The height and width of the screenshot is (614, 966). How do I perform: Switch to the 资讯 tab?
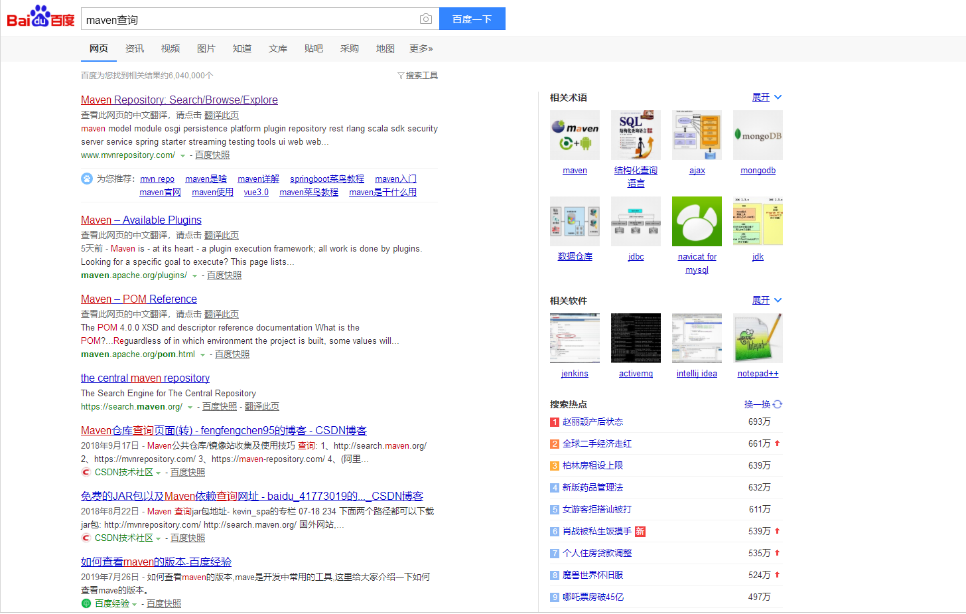click(x=135, y=48)
